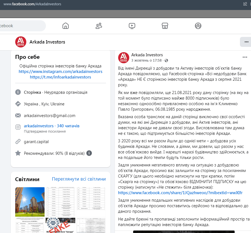Click the arkadainvestors@gmail.com email text
251x233 pixels.
pyautogui.click(x=50, y=116)
